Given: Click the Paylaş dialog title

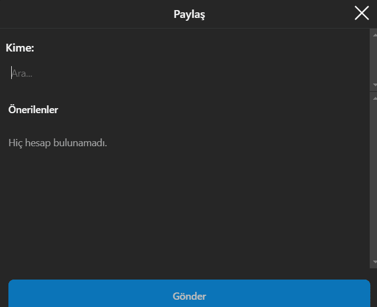Looking at the screenshot, I should click(189, 15).
